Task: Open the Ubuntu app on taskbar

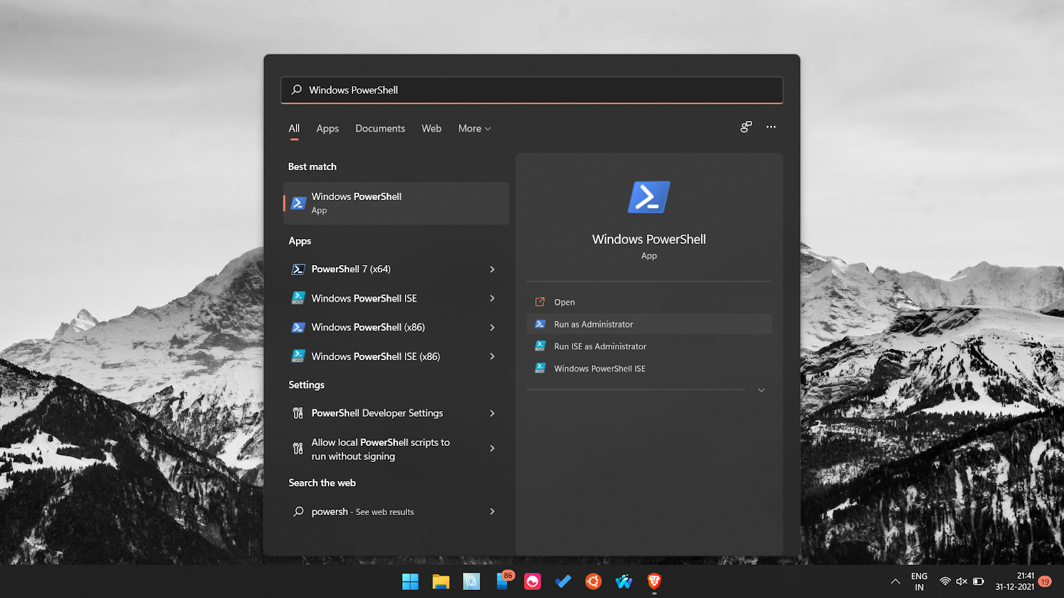Action: pos(593,582)
